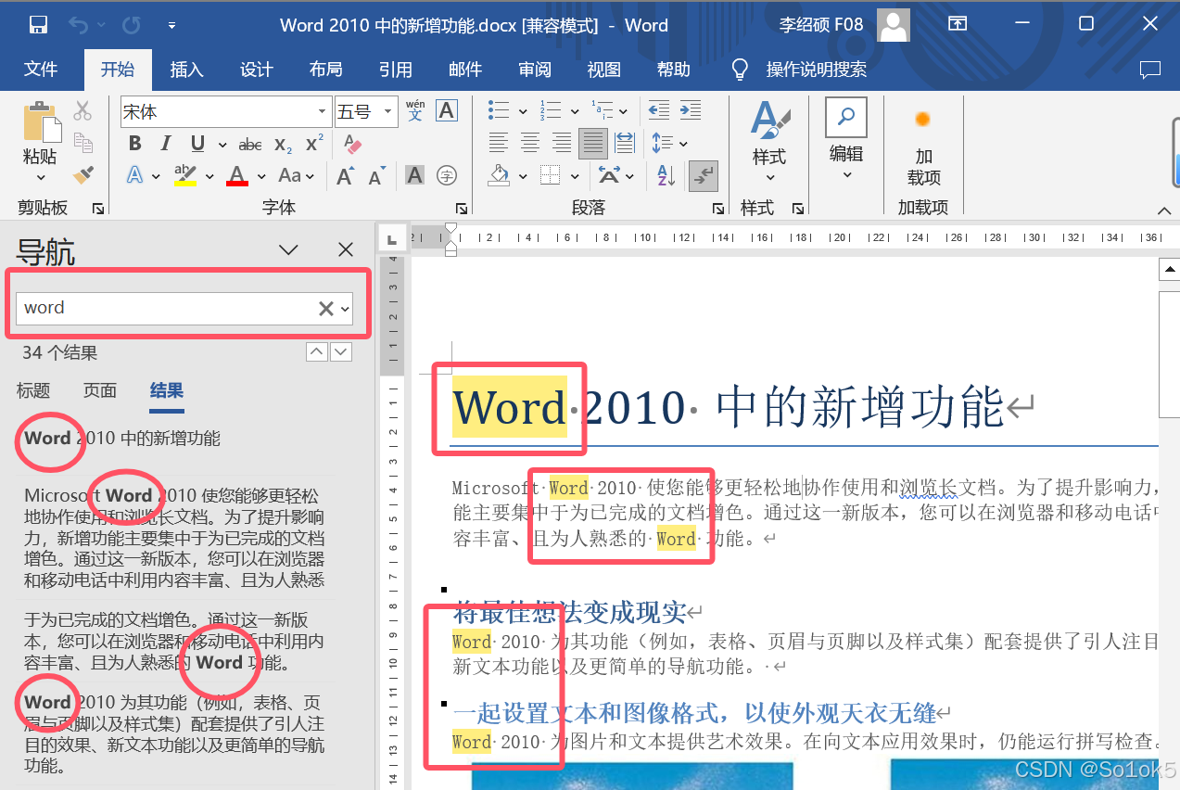Open the 宋体 font name dropdown
The height and width of the screenshot is (790, 1180).
coord(323,112)
